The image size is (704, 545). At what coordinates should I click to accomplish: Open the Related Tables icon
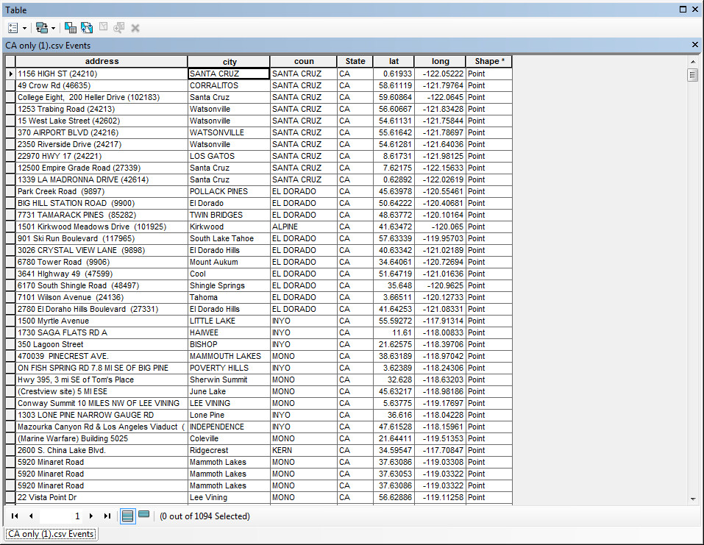pyautogui.click(x=42, y=28)
